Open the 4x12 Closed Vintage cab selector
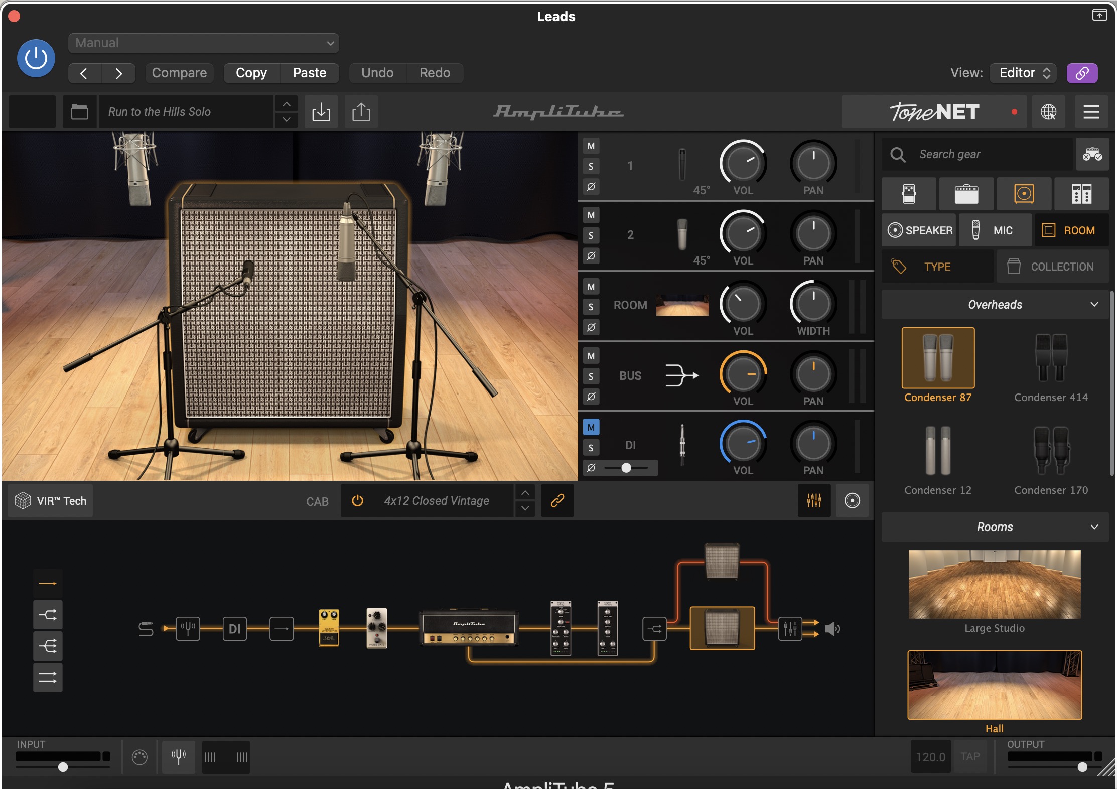Viewport: 1117px width, 789px height. click(x=437, y=501)
